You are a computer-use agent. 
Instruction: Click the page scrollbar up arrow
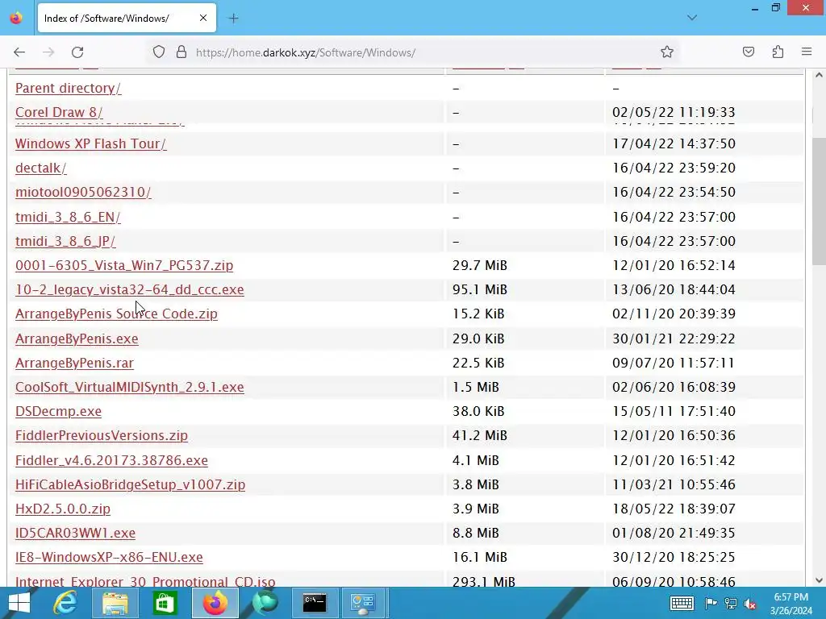[x=819, y=75]
